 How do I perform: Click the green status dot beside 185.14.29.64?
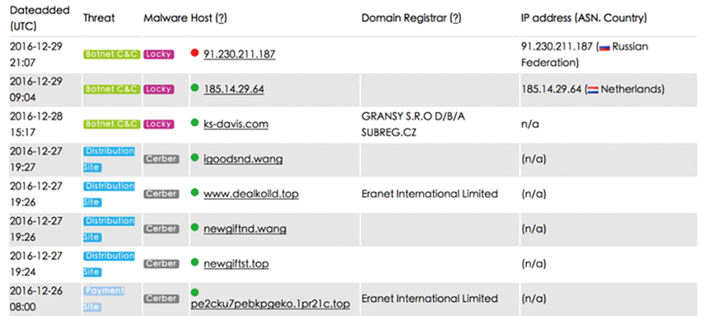(194, 87)
